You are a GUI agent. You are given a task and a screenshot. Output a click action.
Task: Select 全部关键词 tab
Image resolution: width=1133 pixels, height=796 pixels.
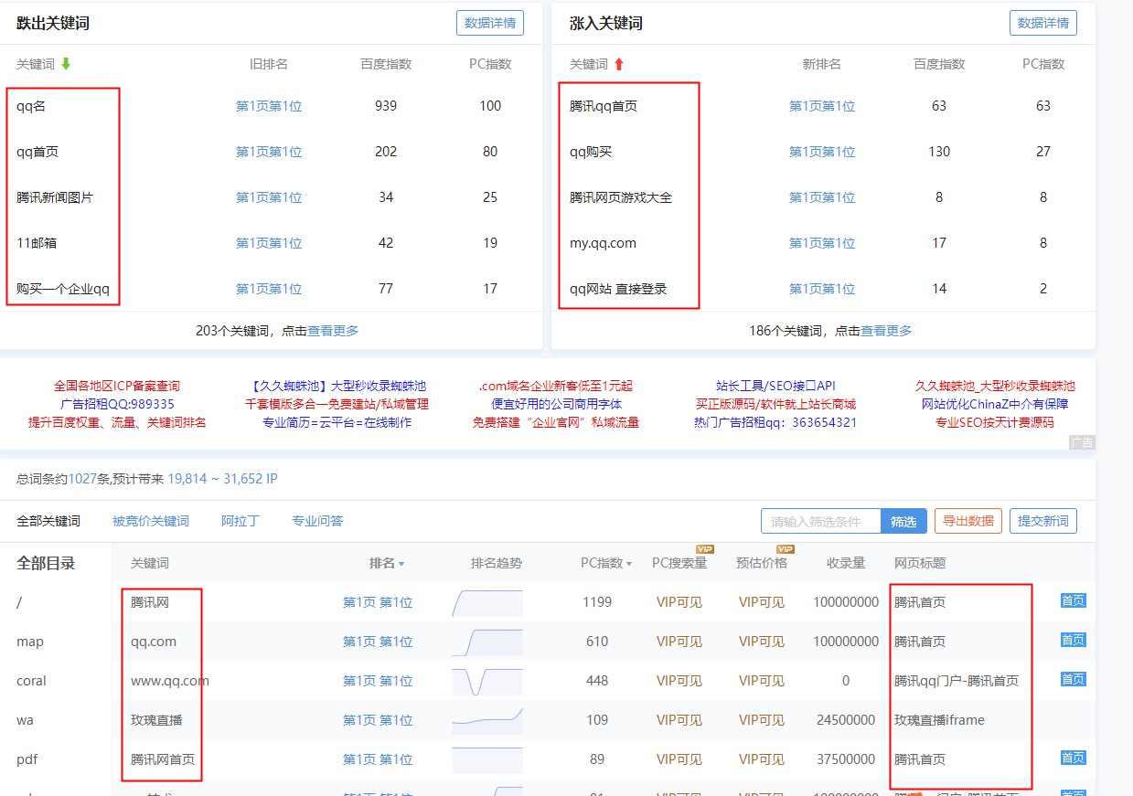tap(48, 521)
